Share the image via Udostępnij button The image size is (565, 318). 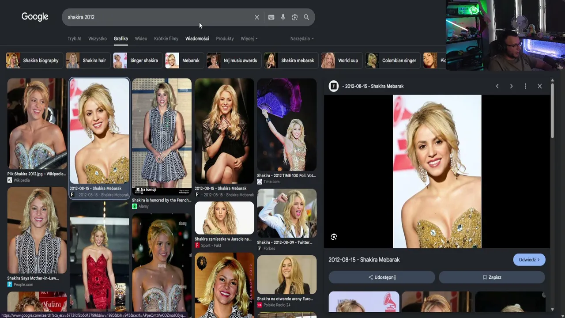tap(382, 277)
